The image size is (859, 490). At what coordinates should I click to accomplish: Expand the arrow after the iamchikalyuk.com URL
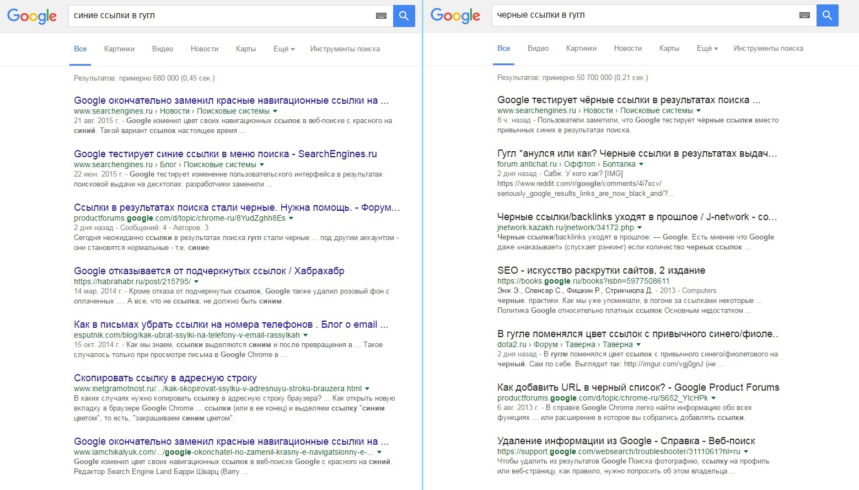point(379,452)
